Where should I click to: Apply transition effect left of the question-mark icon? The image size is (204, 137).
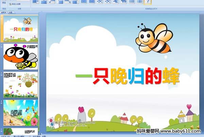[140, 2]
